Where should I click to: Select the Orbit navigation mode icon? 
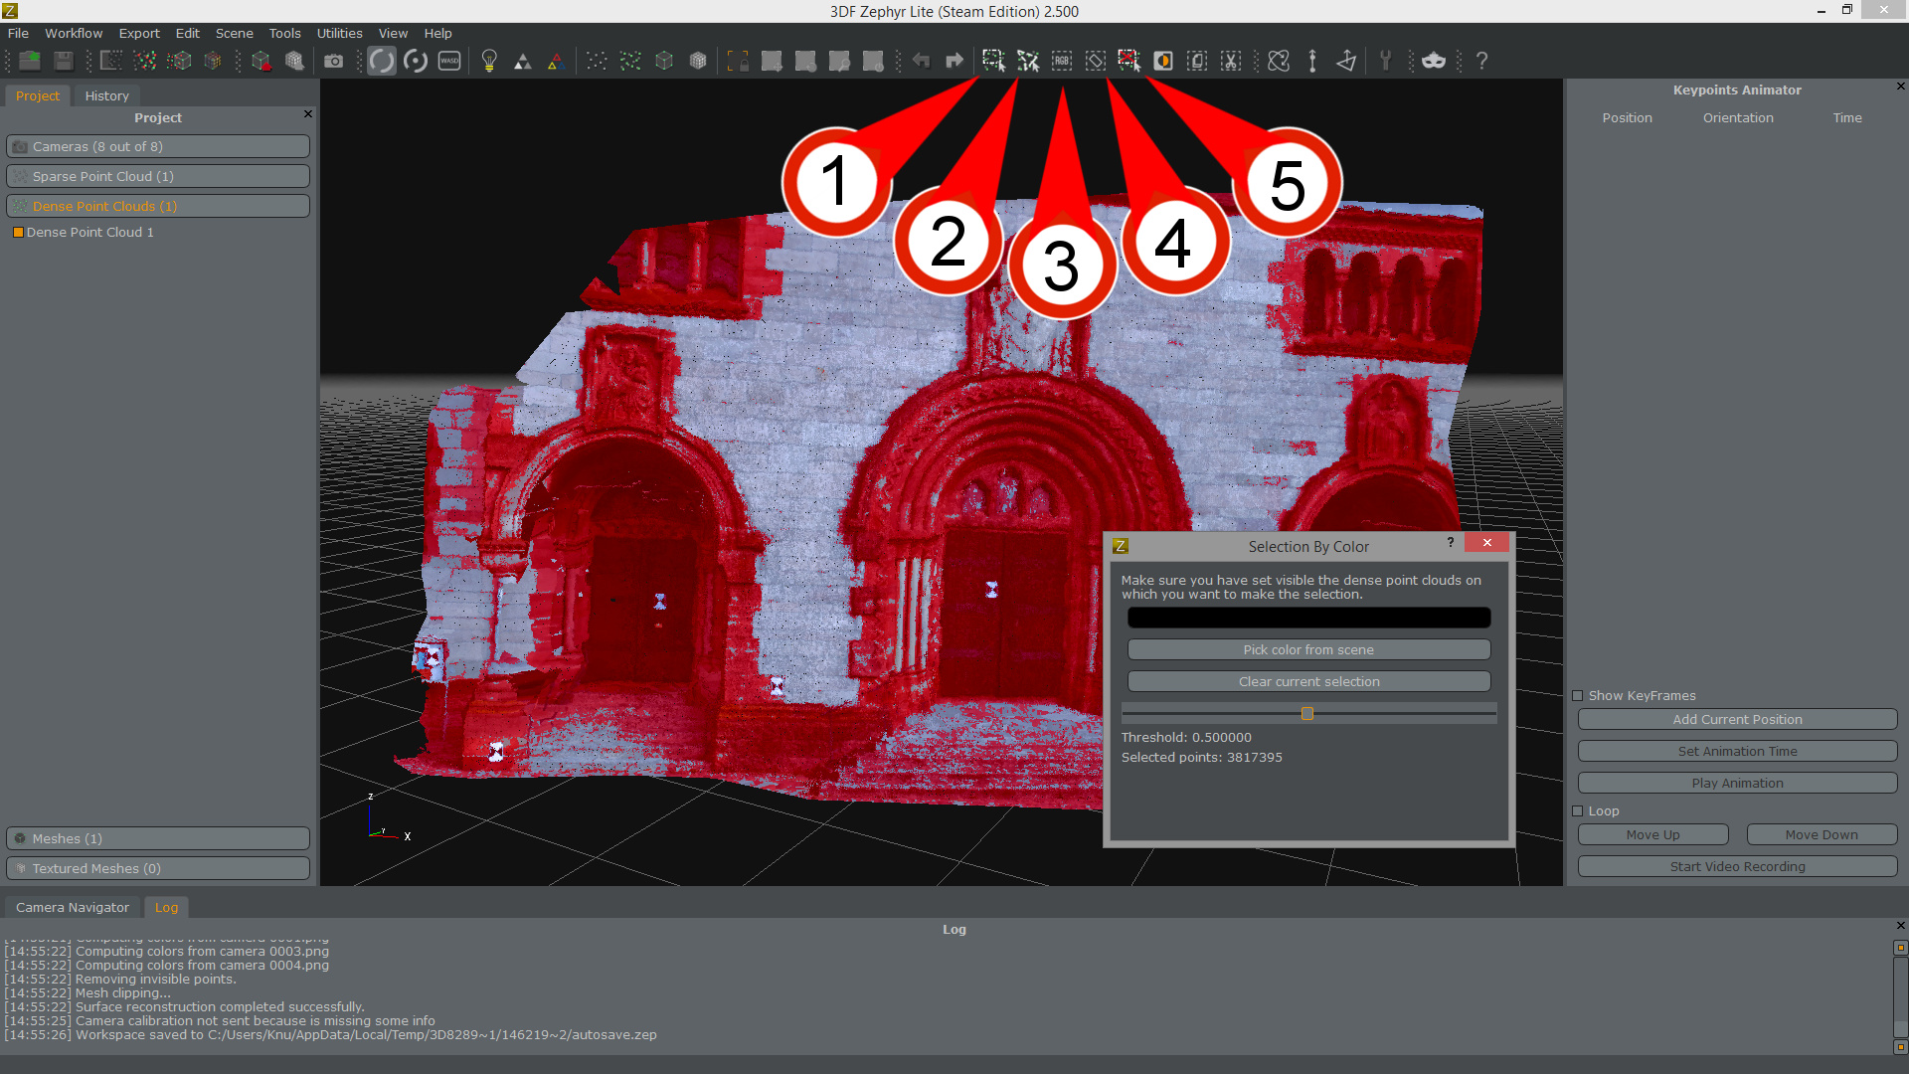point(382,61)
